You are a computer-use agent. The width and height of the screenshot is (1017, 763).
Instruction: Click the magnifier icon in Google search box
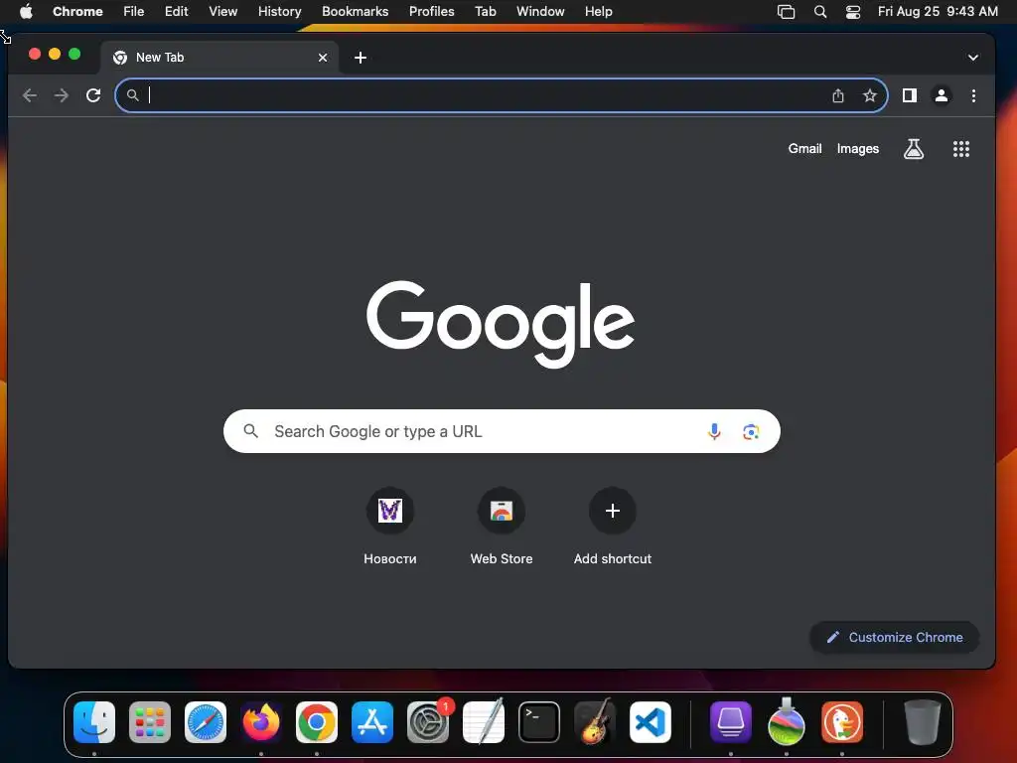251,431
